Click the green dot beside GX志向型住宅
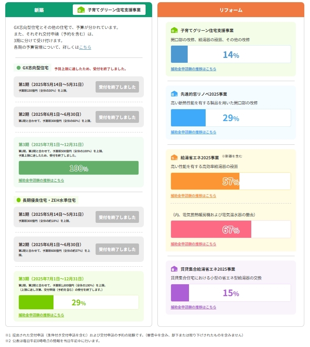 click(x=18, y=68)
